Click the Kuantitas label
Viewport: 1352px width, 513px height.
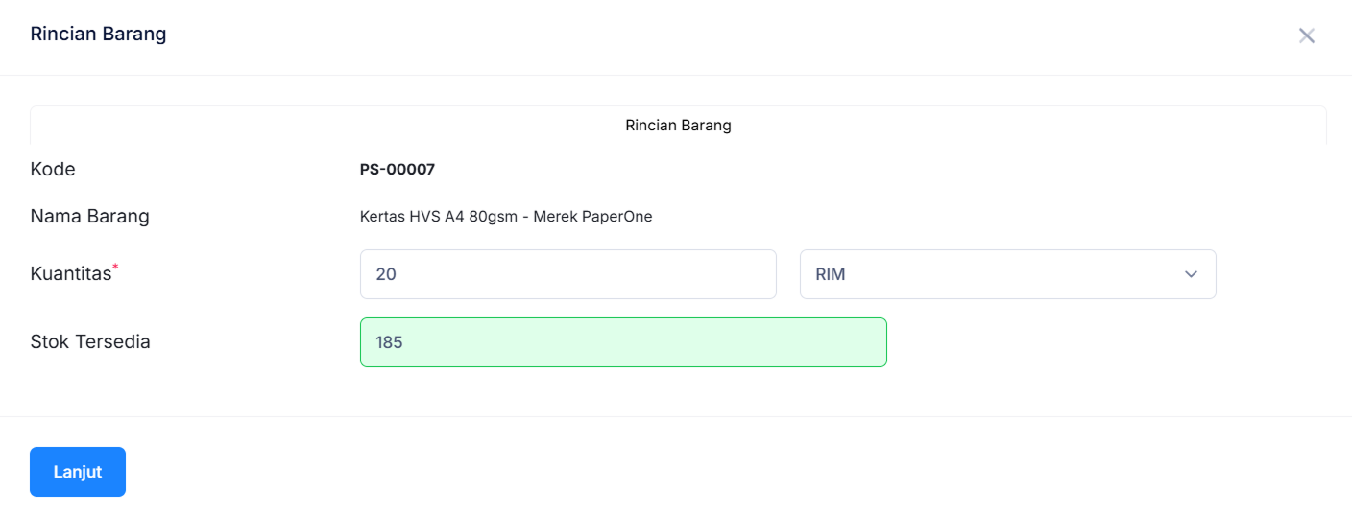[70, 274]
